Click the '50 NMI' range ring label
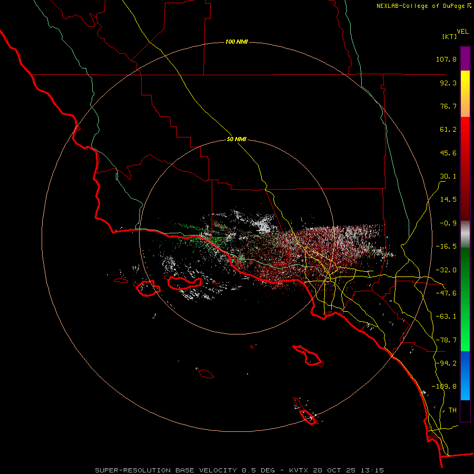This screenshot has width=474, height=474. [x=236, y=140]
